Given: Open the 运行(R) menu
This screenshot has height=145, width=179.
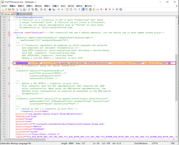Looking at the screenshot, I should (x=71, y=6).
